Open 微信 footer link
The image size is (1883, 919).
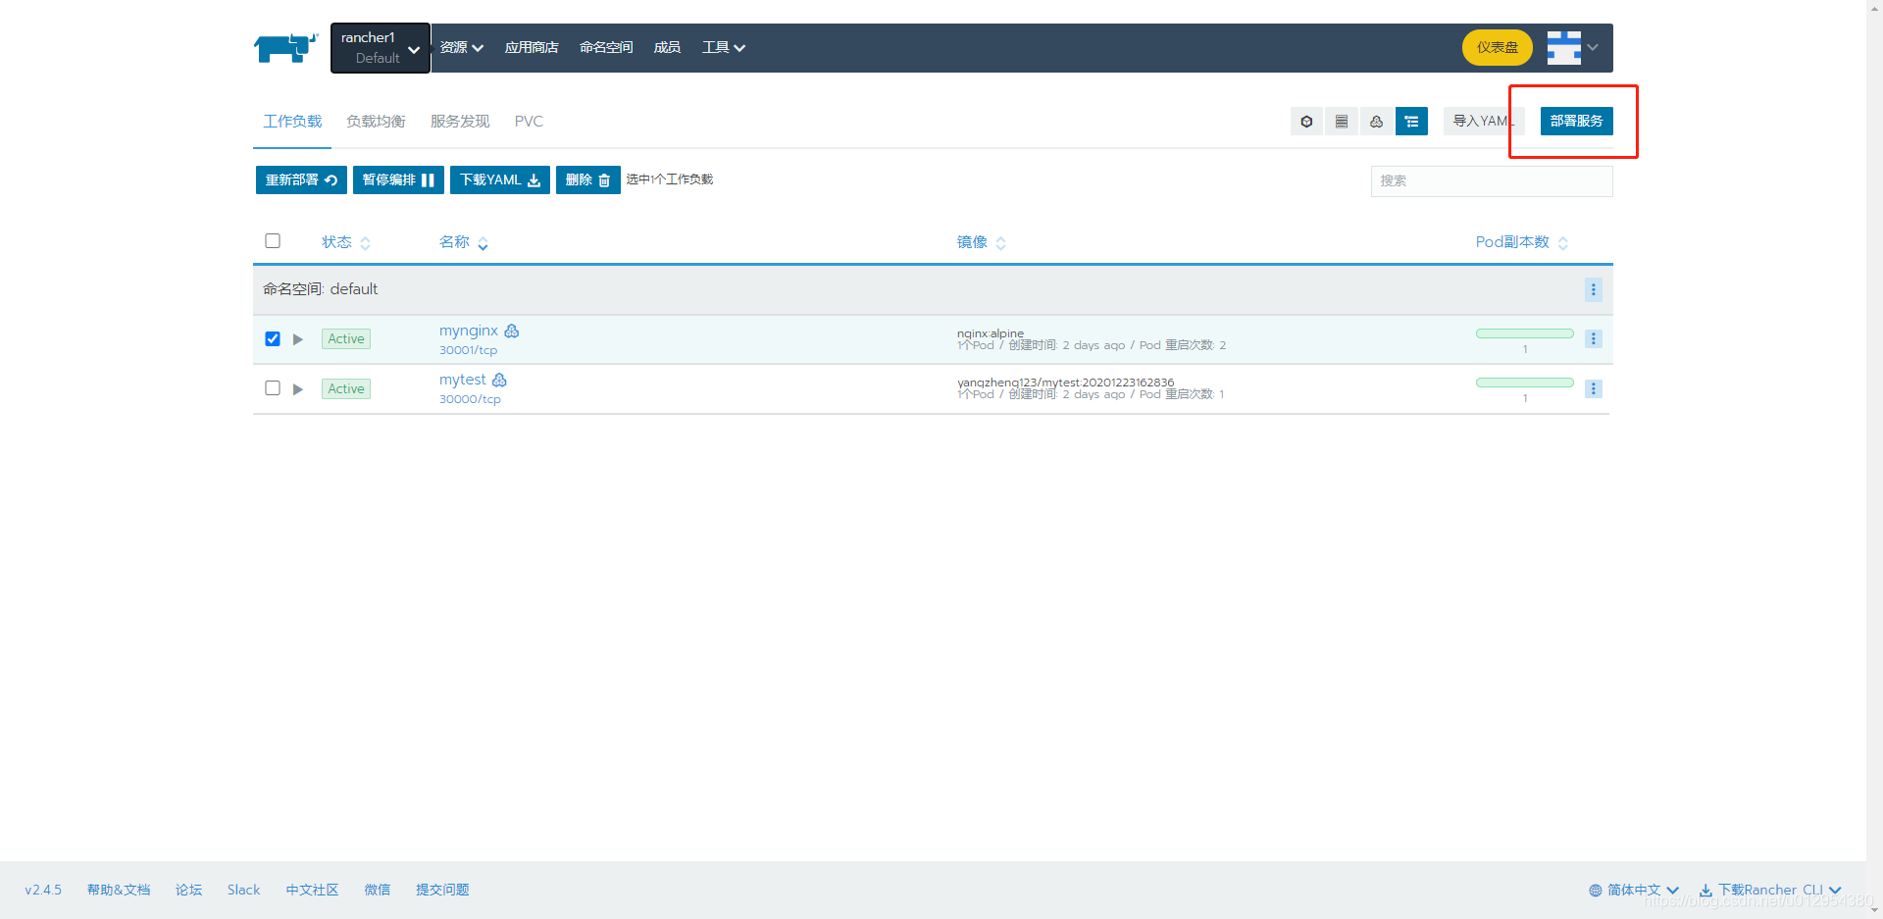tap(378, 891)
